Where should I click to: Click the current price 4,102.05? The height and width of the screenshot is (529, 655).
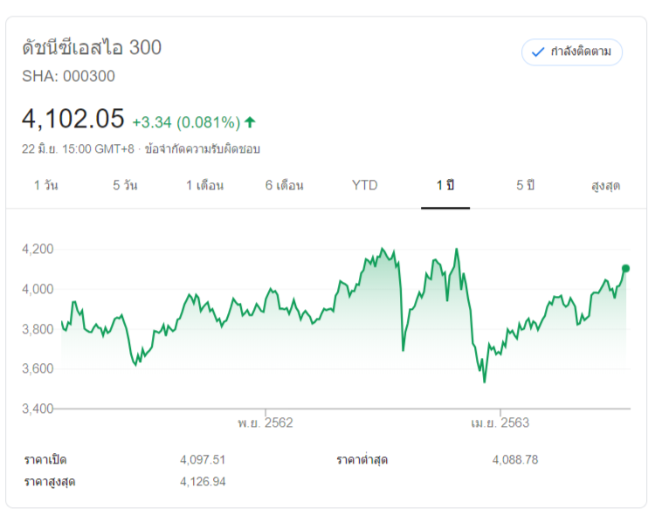click(73, 119)
